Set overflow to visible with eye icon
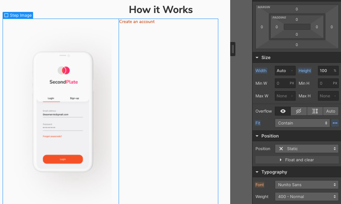This screenshot has height=204, width=341. pyautogui.click(x=283, y=111)
